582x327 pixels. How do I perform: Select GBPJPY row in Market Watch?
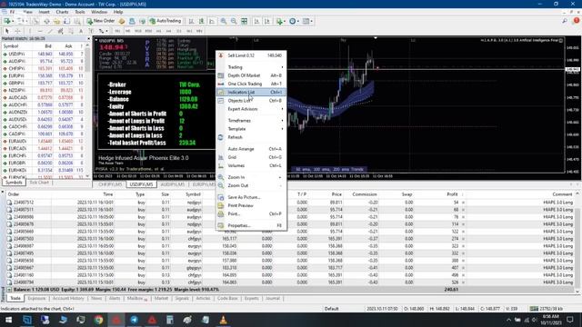point(43,83)
